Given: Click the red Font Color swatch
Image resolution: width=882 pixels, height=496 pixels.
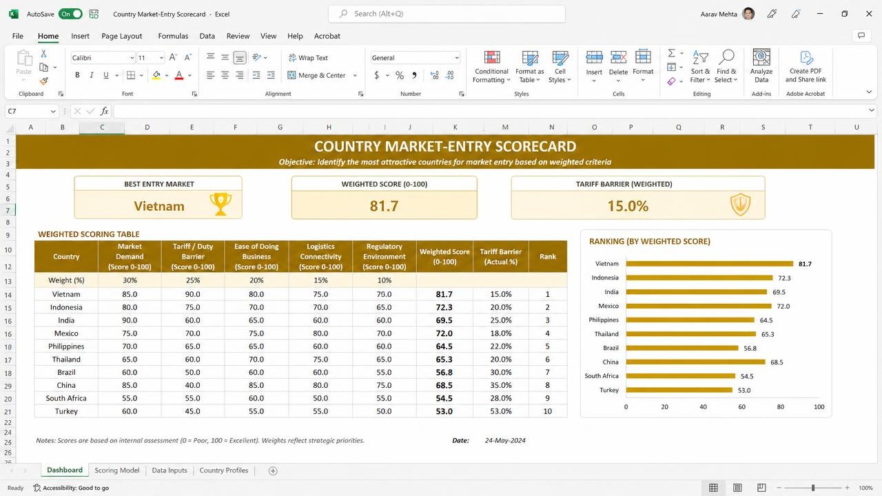Looking at the screenshot, I should (179, 75).
